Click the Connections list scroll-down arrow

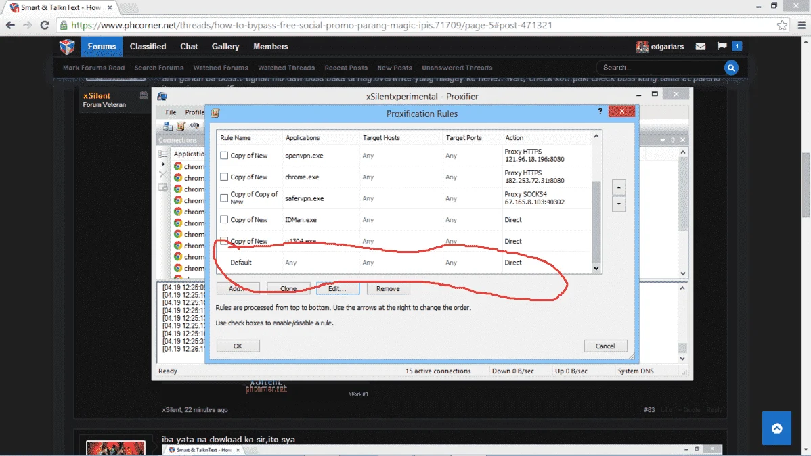click(683, 273)
